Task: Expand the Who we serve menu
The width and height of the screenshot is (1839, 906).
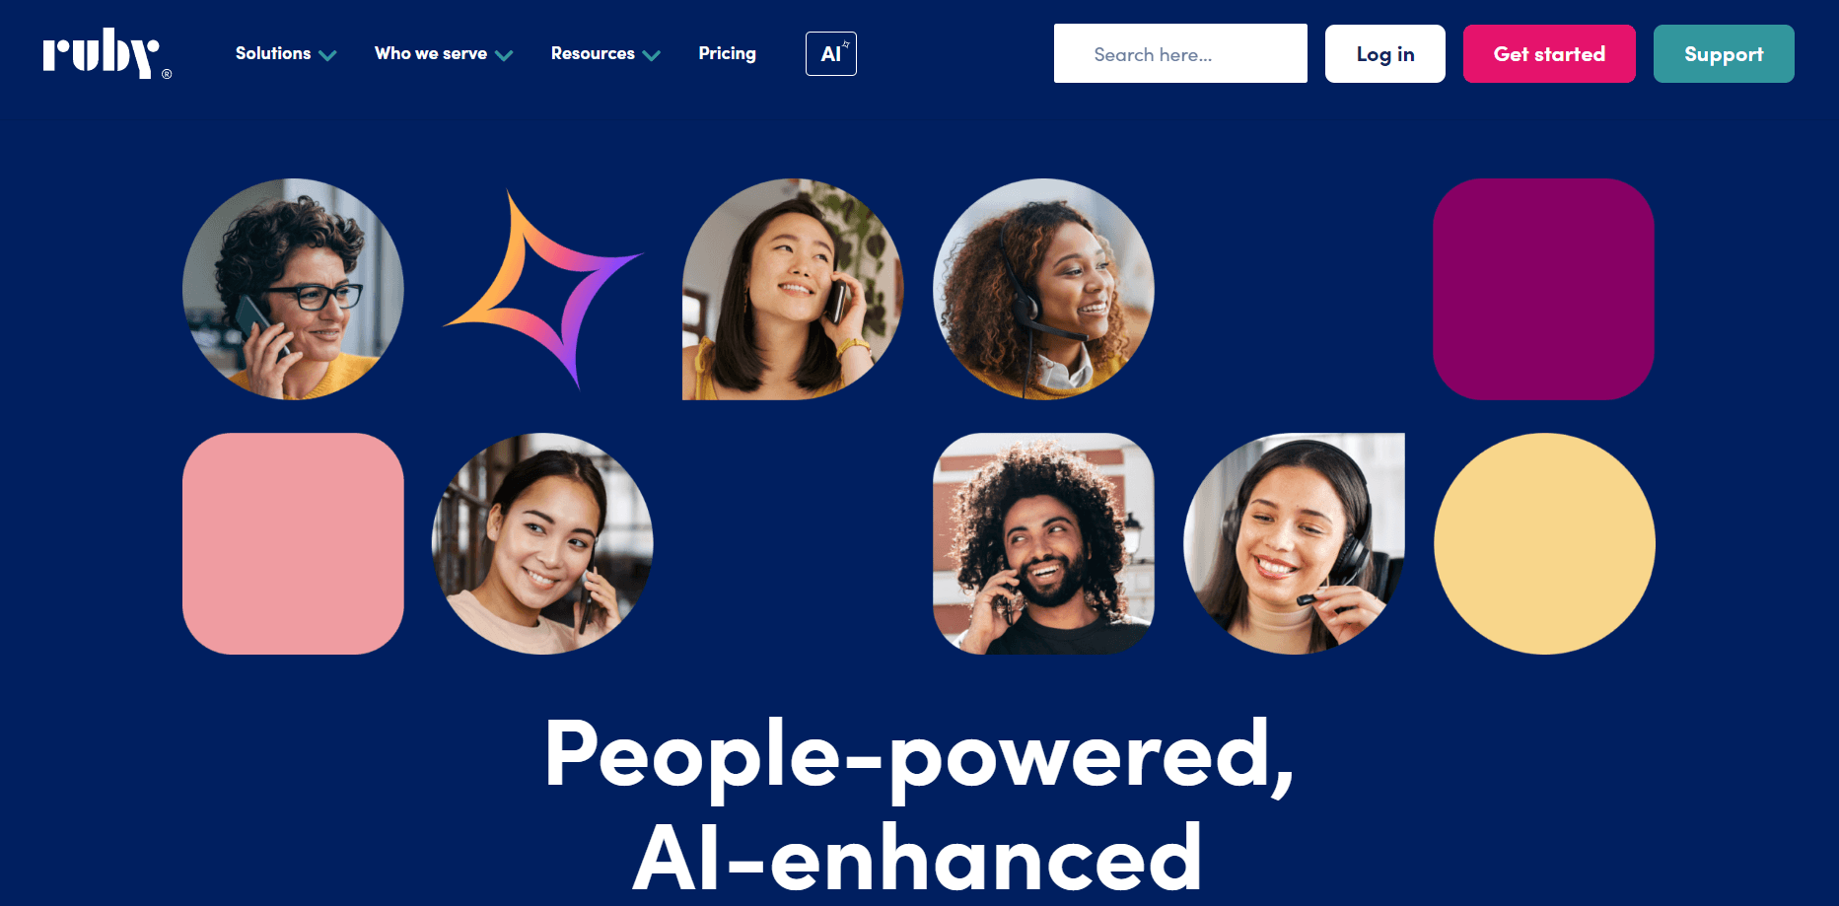Action: [x=444, y=53]
